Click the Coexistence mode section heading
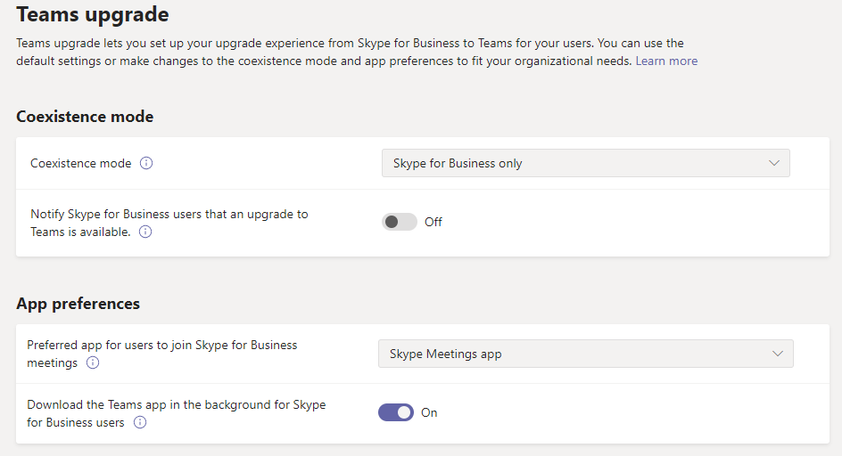This screenshot has height=456, width=842. 85,117
